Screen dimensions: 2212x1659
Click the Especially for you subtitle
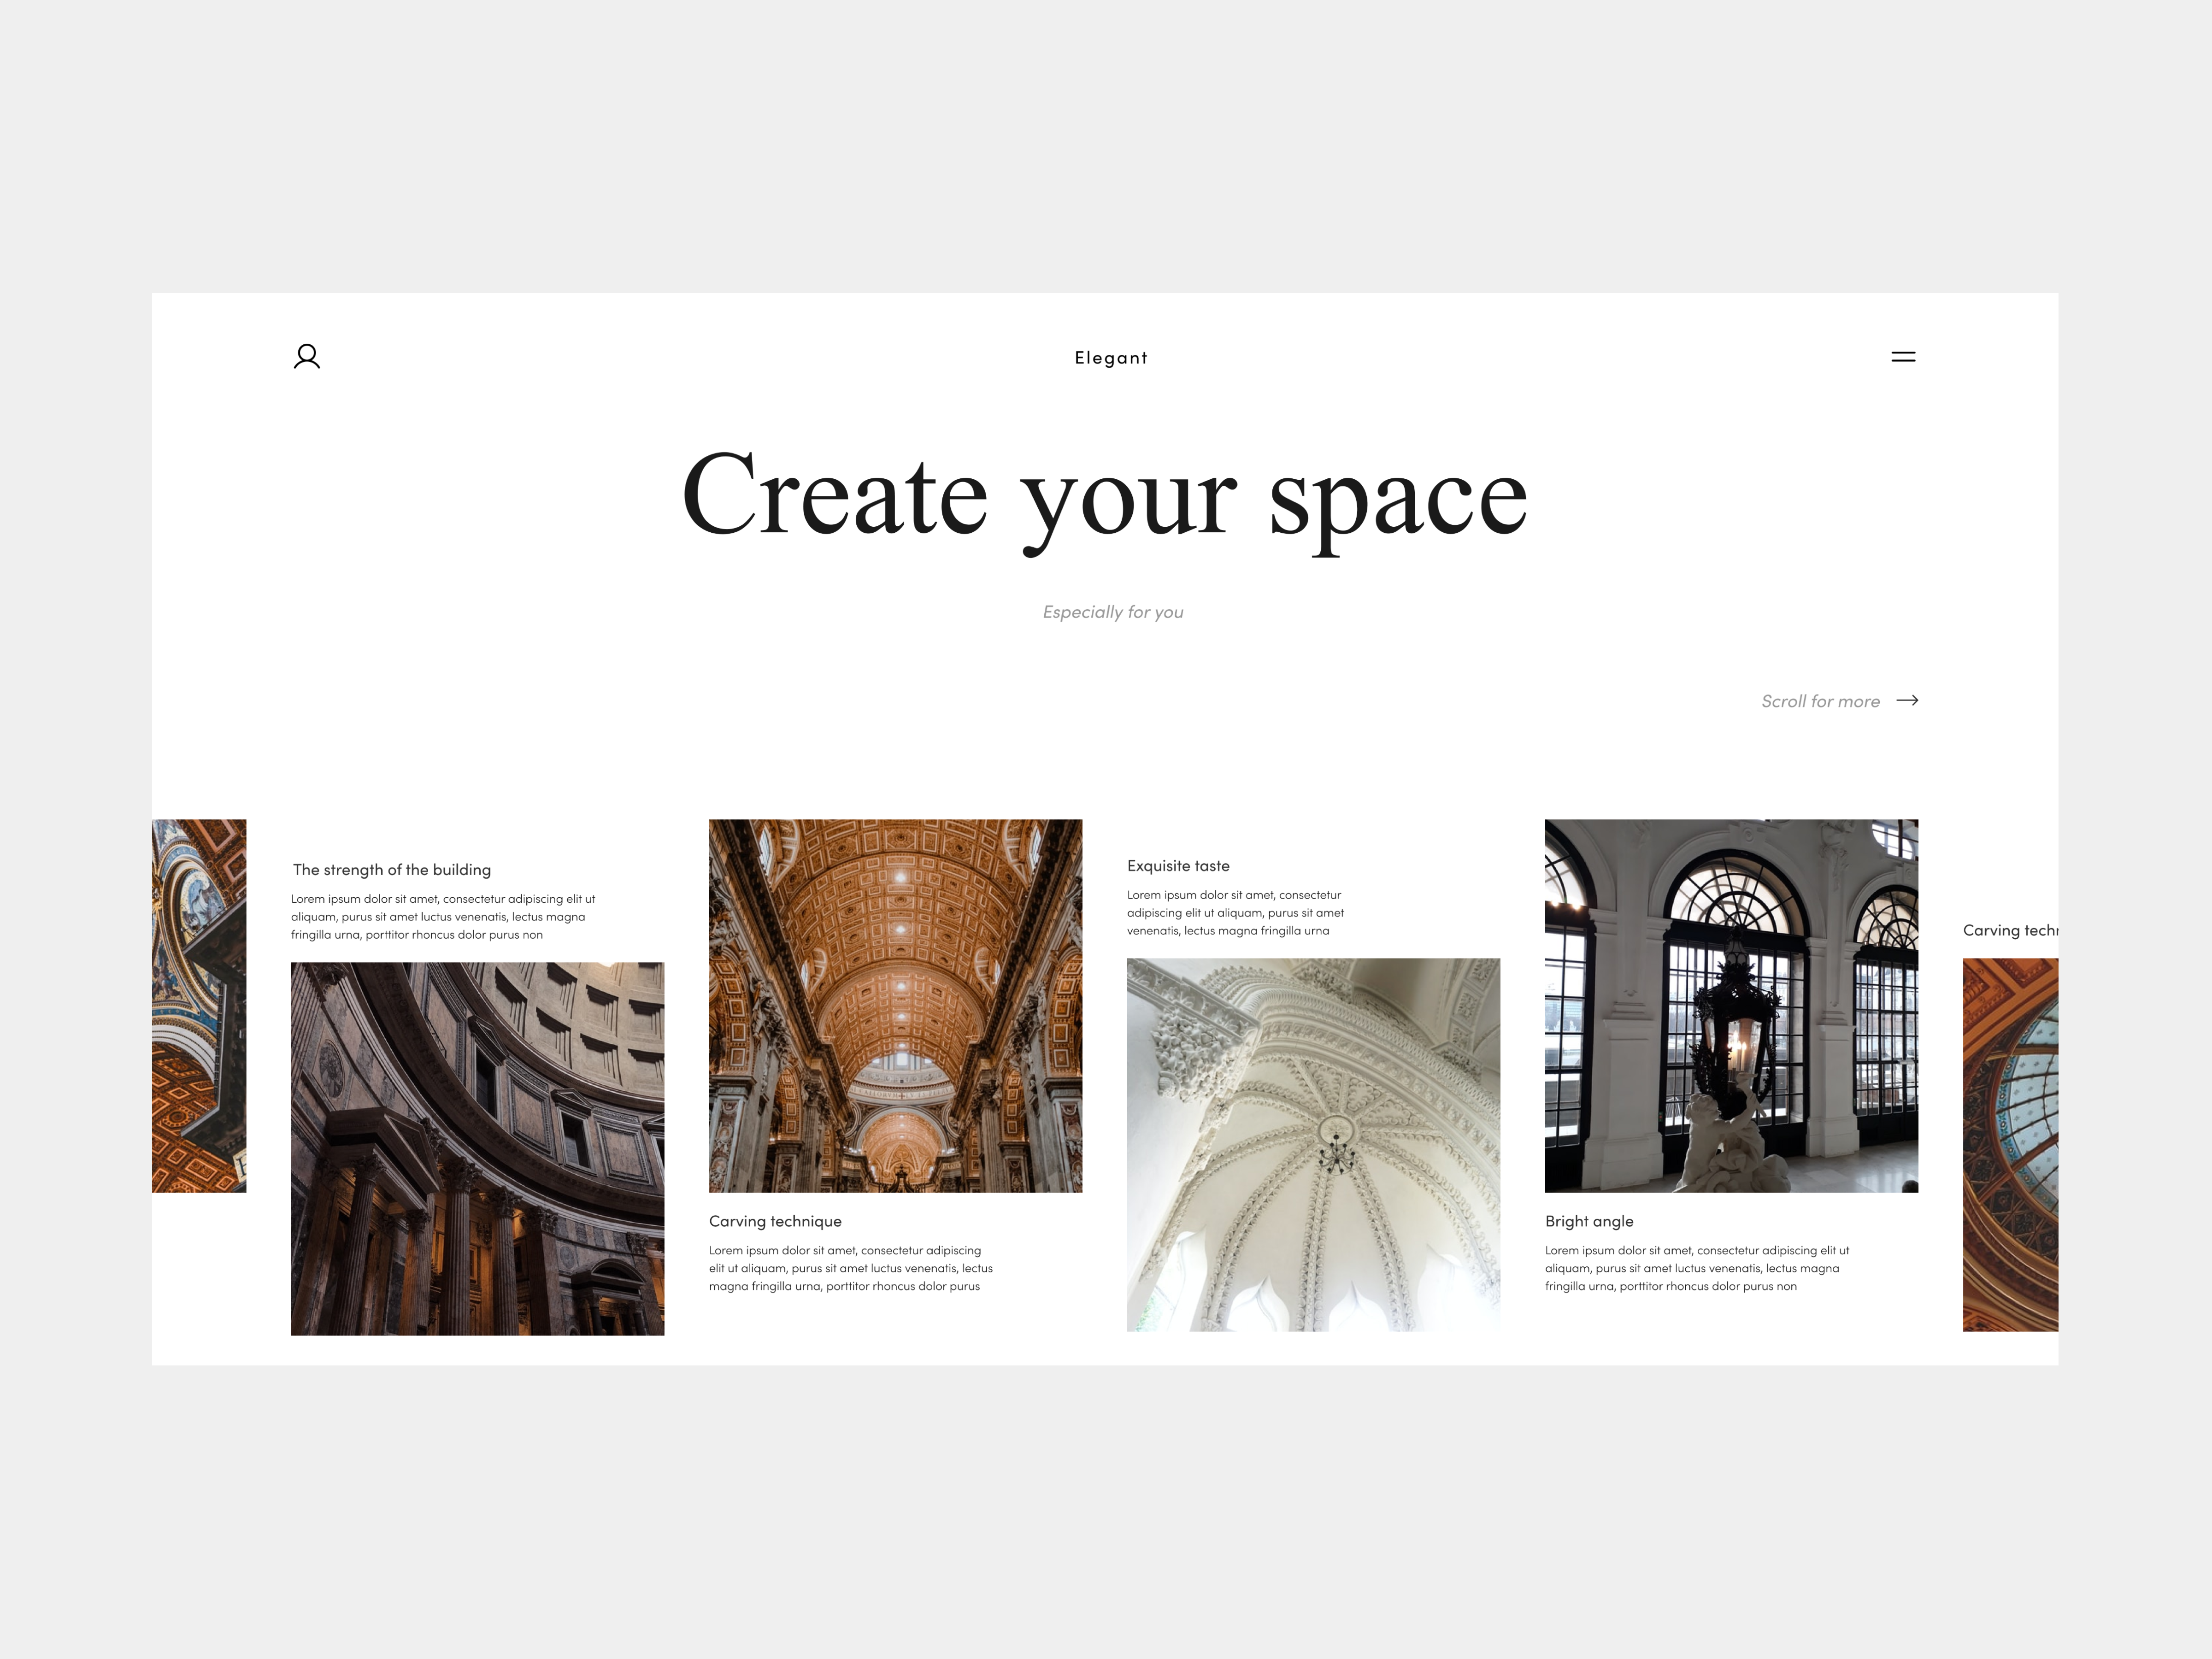coord(1113,612)
